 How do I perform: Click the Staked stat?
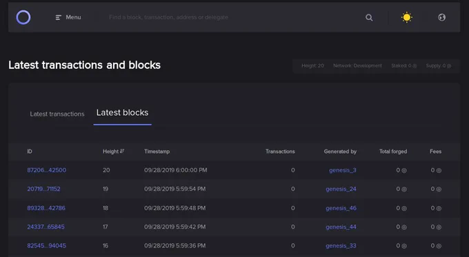tap(403, 65)
